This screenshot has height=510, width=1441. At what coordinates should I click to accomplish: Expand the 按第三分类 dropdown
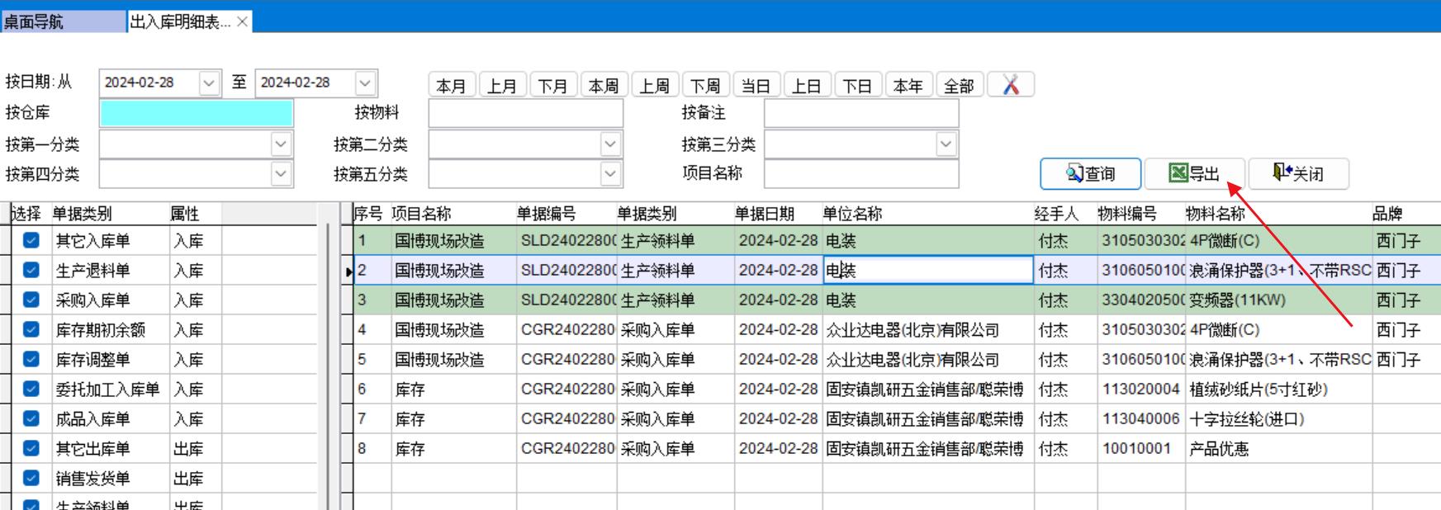point(946,144)
